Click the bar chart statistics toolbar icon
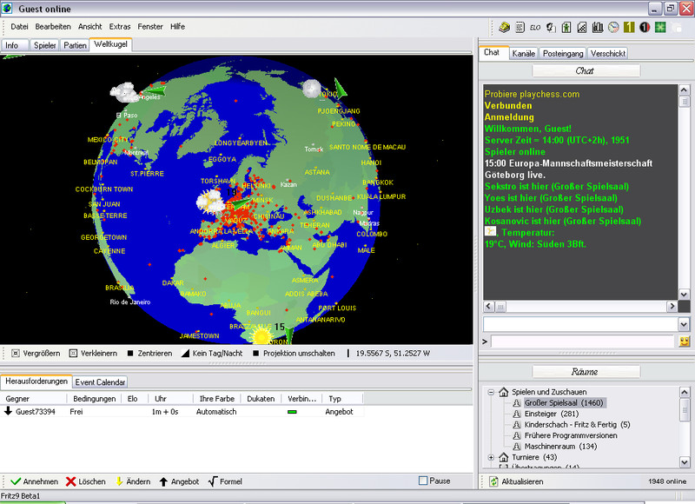Image resolution: width=695 pixels, height=504 pixels. point(598,28)
